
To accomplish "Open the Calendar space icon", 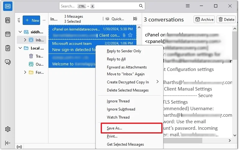I will 8,34.
